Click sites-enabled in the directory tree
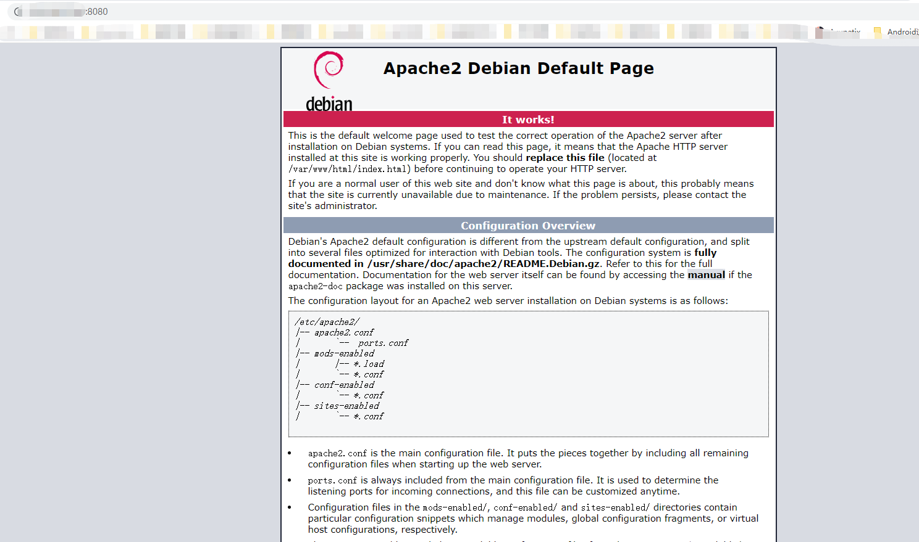The image size is (919, 542). (x=346, y=406)
